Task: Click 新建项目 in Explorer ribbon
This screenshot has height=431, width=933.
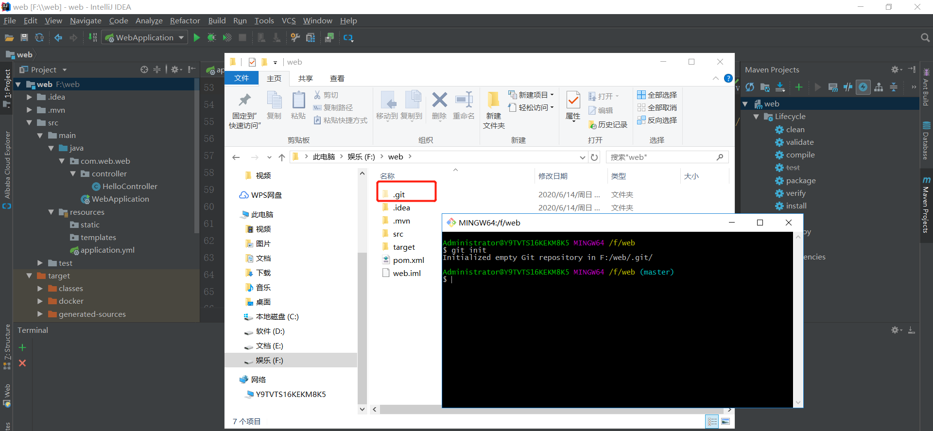Action: [x=531, y=95]
